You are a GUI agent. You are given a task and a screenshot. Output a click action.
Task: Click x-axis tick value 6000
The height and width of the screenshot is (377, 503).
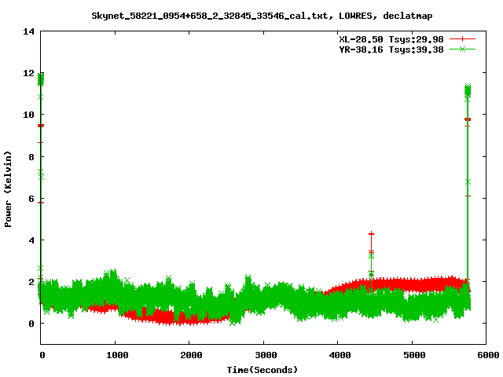pos(488,355)
